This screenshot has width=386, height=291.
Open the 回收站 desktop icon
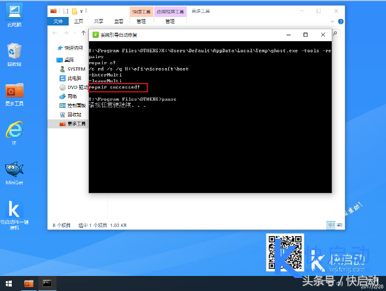(14, 54)
